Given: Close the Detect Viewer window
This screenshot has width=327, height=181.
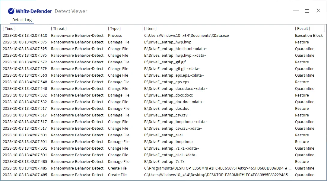Looking at the screenshot, I should (318, 11).
